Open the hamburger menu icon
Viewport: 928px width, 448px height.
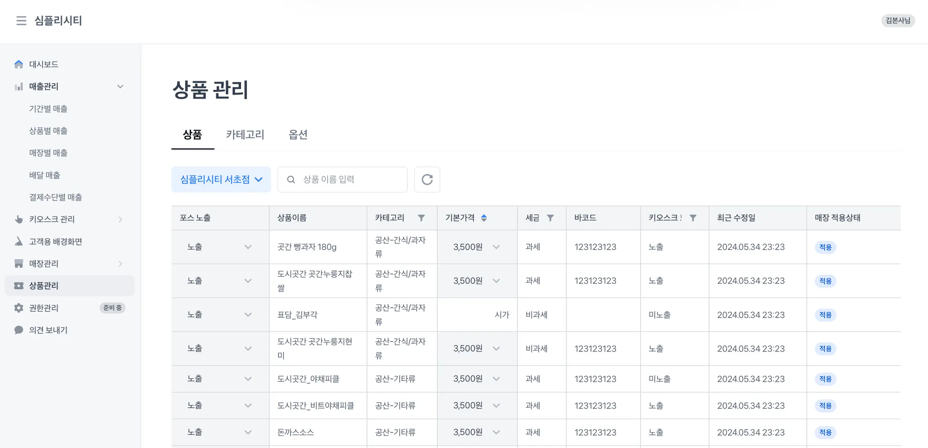21,21
